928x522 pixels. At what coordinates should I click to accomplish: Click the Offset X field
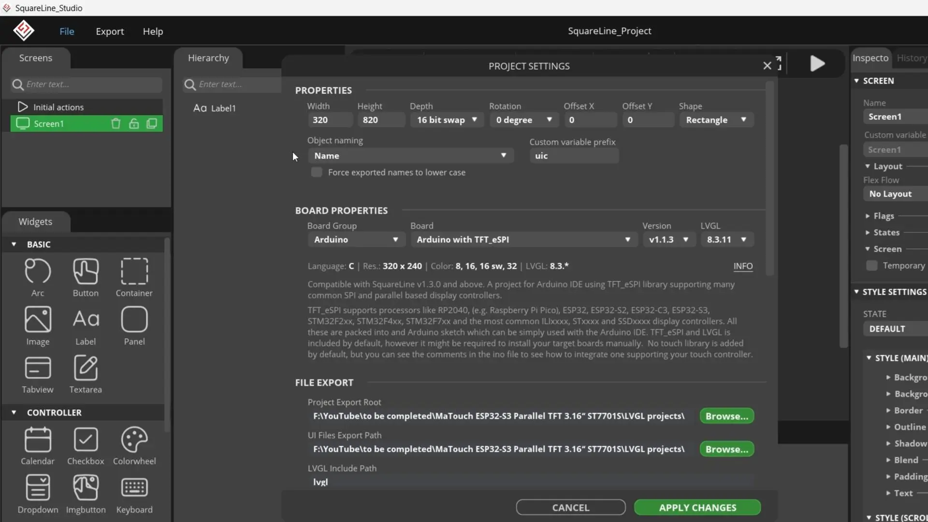tap(590, 120)
